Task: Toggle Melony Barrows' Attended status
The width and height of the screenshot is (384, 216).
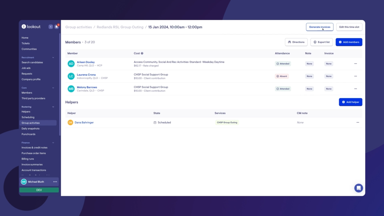Action: pos(283,89)
